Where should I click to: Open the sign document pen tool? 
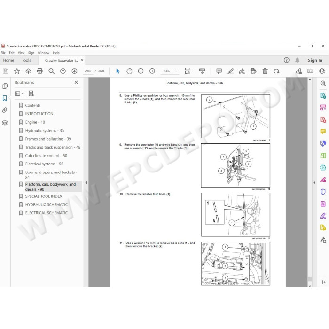pyautogui.click(x=242, y=71)
